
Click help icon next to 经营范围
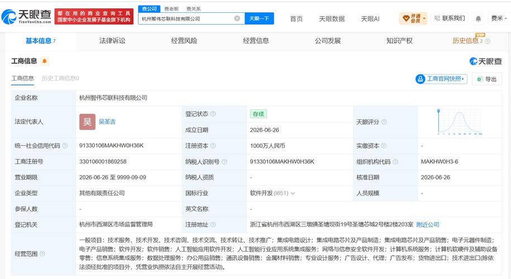(x=42, y=253)
